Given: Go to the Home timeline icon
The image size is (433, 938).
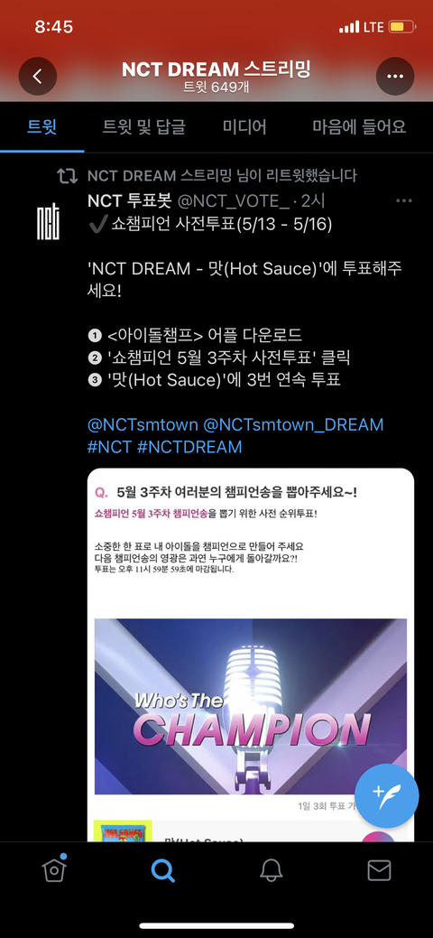Looking at the screenshot, I should coord(54,869).
